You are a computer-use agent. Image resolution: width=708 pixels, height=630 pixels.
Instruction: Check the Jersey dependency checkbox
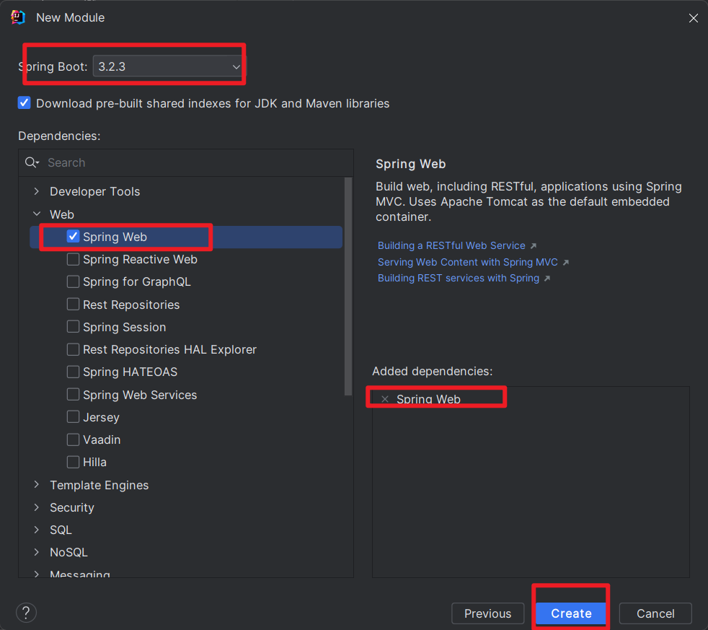tap(73, 416)
